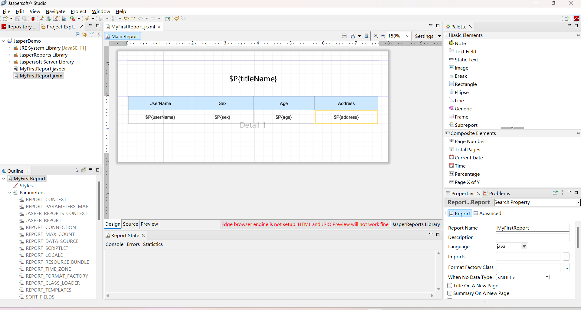
Task: Collapse all in Project Explorer
Action: click(x=78, y=34)
